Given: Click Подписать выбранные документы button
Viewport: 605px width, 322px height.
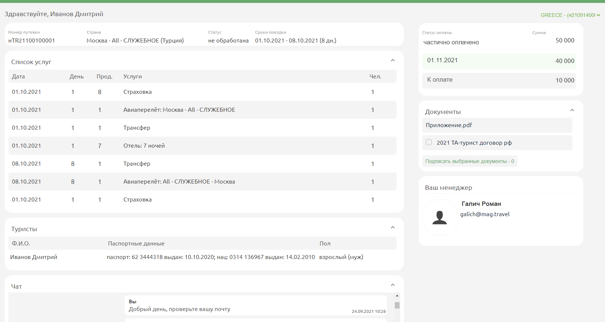Looking at the screenshot, I should pyautogui.click(x=469, y=161).
